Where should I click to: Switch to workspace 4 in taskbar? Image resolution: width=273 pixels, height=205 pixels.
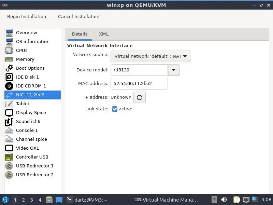[x=40, y=200]
